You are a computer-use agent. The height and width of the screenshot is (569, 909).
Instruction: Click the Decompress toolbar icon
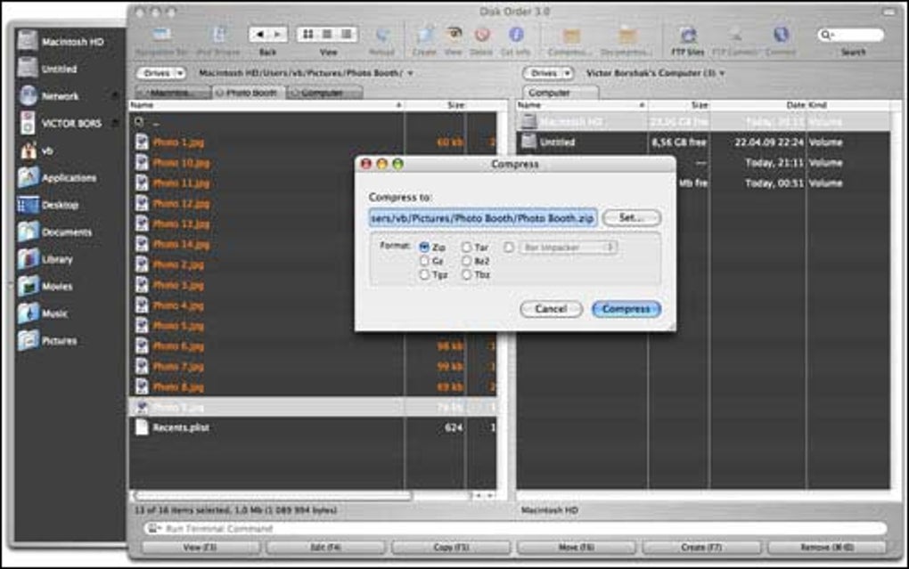626,36
